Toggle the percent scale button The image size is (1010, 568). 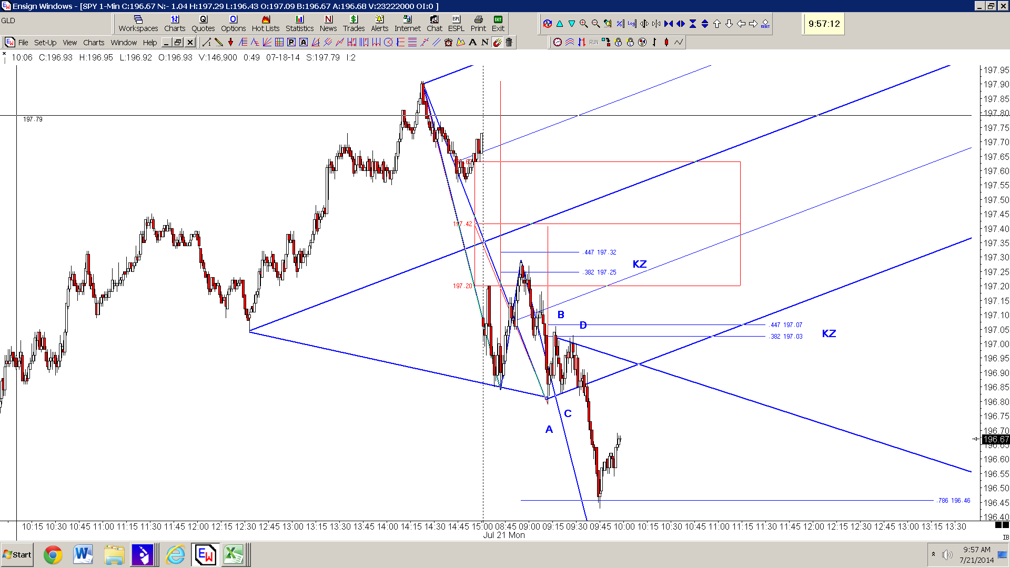click(620, 24)
